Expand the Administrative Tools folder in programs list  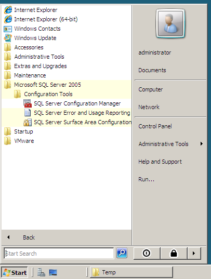67,57
